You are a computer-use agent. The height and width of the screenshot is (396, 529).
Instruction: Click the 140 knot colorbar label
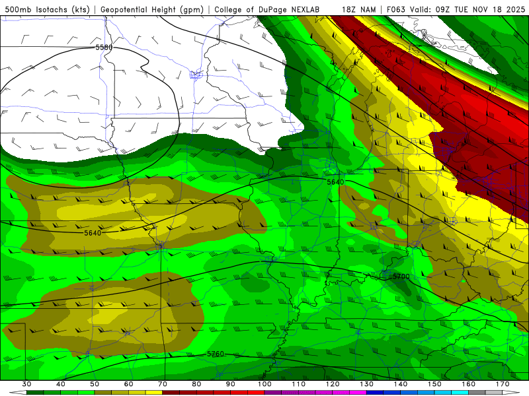[401, 384]
